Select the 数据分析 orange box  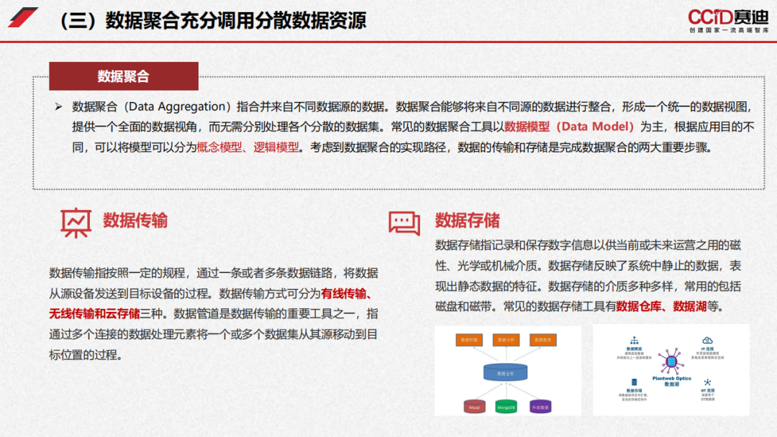pos(506,340)
